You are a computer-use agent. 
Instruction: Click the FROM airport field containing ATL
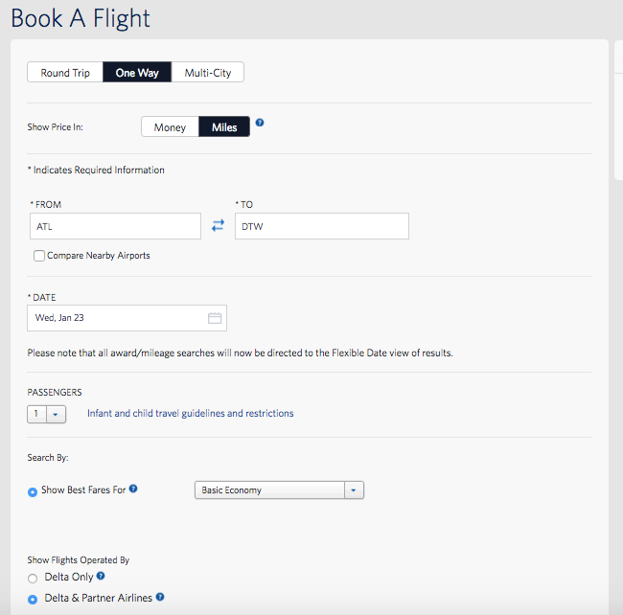(x=115, y=226)
